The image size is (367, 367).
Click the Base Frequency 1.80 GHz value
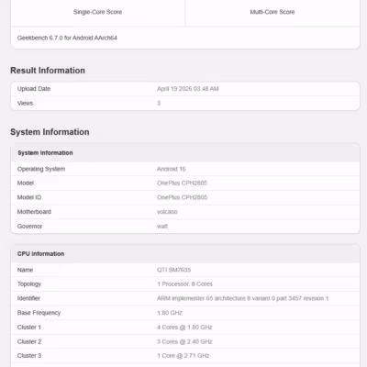point(170,313)
